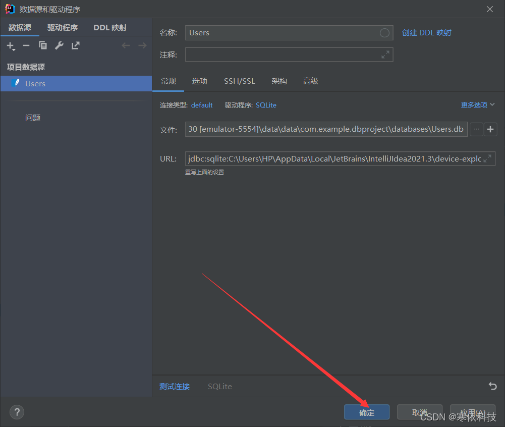Create new database file with plus button
The image size is (505, 427).
[x=490, y=129]
